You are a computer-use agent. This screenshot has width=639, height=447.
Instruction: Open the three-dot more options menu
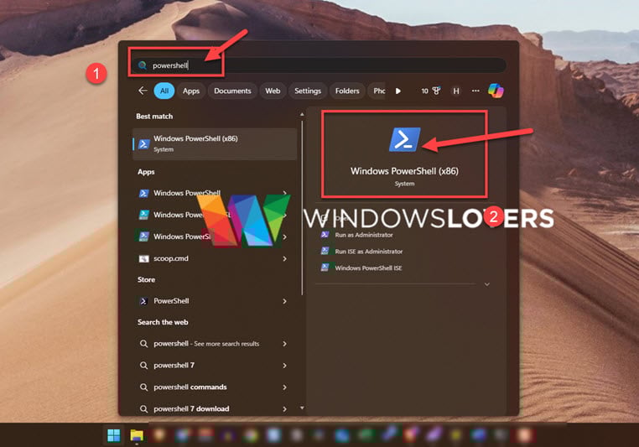tap(475, 91)
